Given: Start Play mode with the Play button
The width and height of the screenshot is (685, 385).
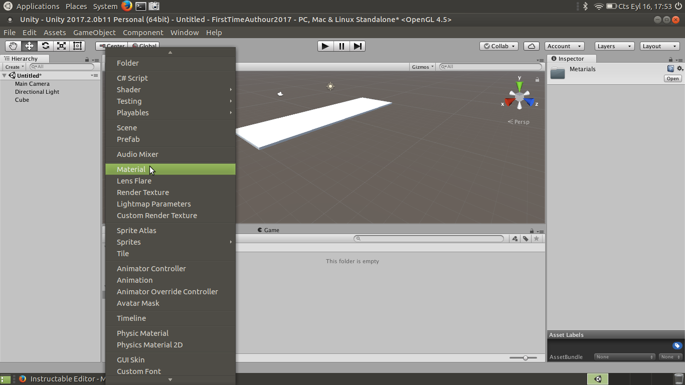Looking at the screenshot, I should (x=325, y=46).
